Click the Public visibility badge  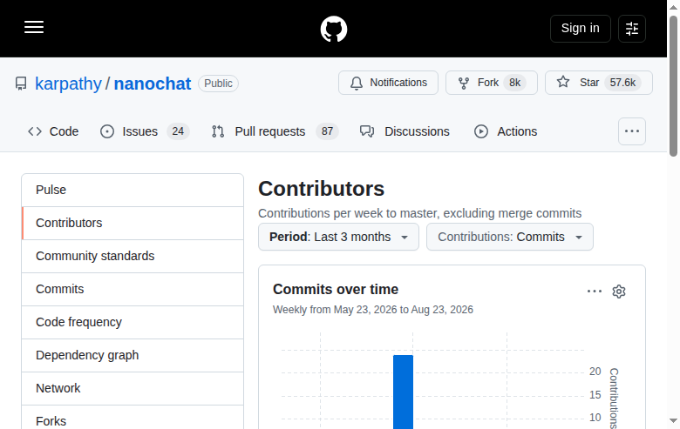(218, 84)
